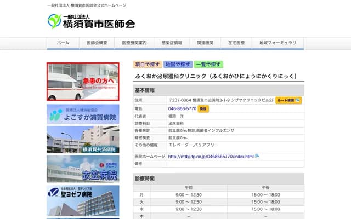Click the 地図で探す button

[178, 65]
